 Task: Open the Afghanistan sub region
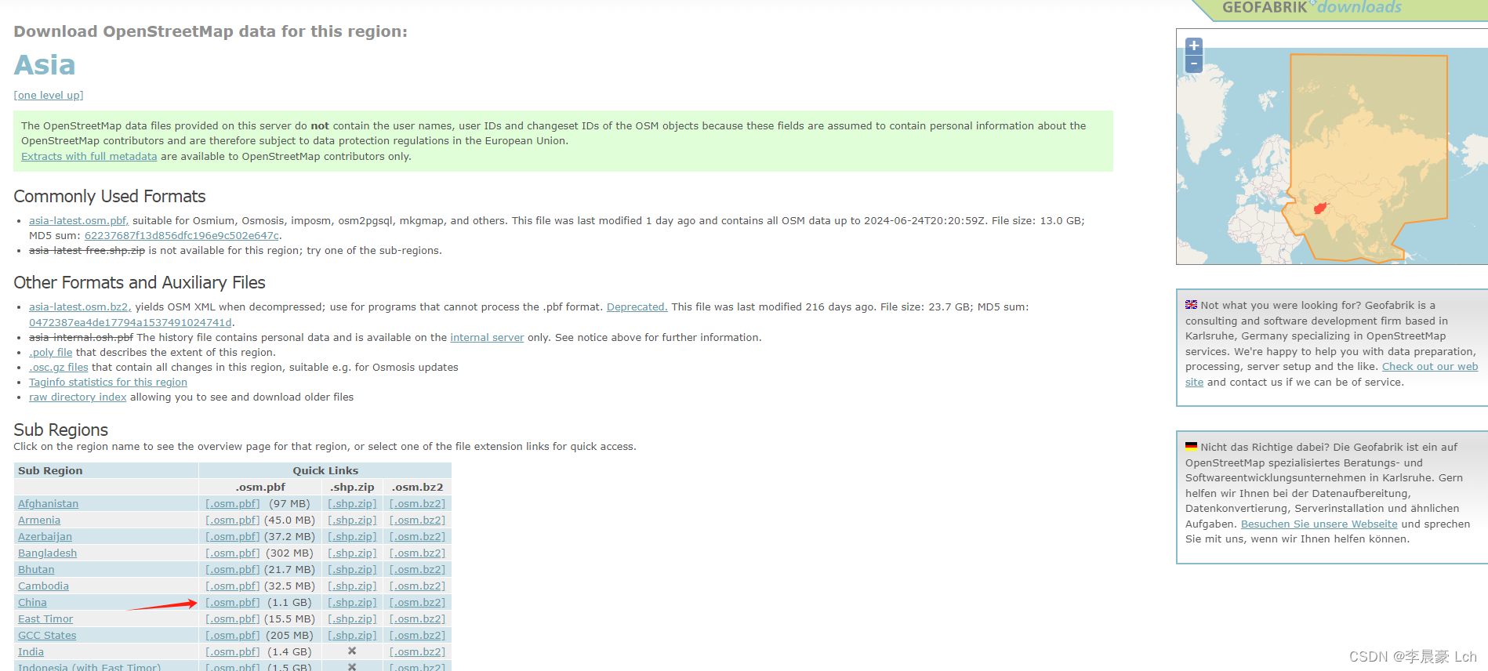click(x=48, y=503)
